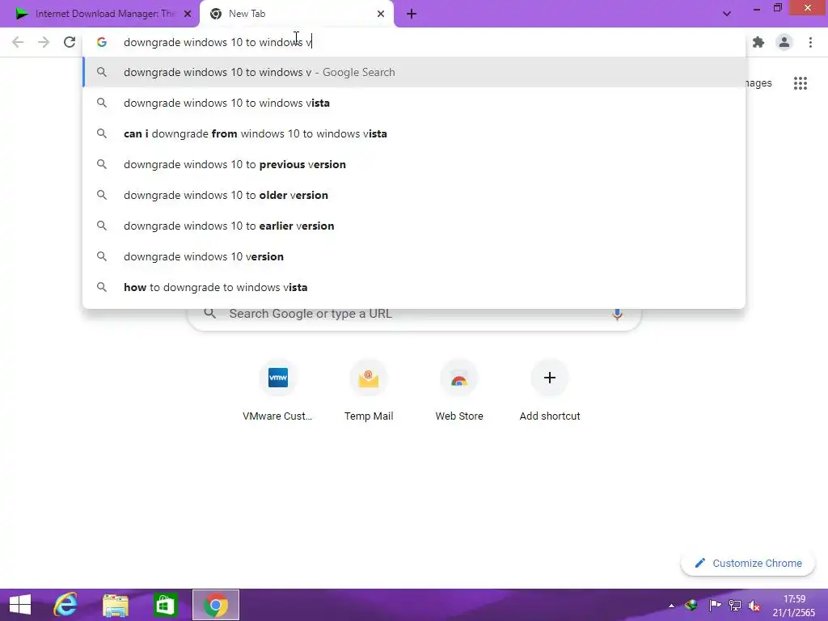Click the Google G icon in address bar
Screen dimensions: 828x621
(x=102, y=42)
